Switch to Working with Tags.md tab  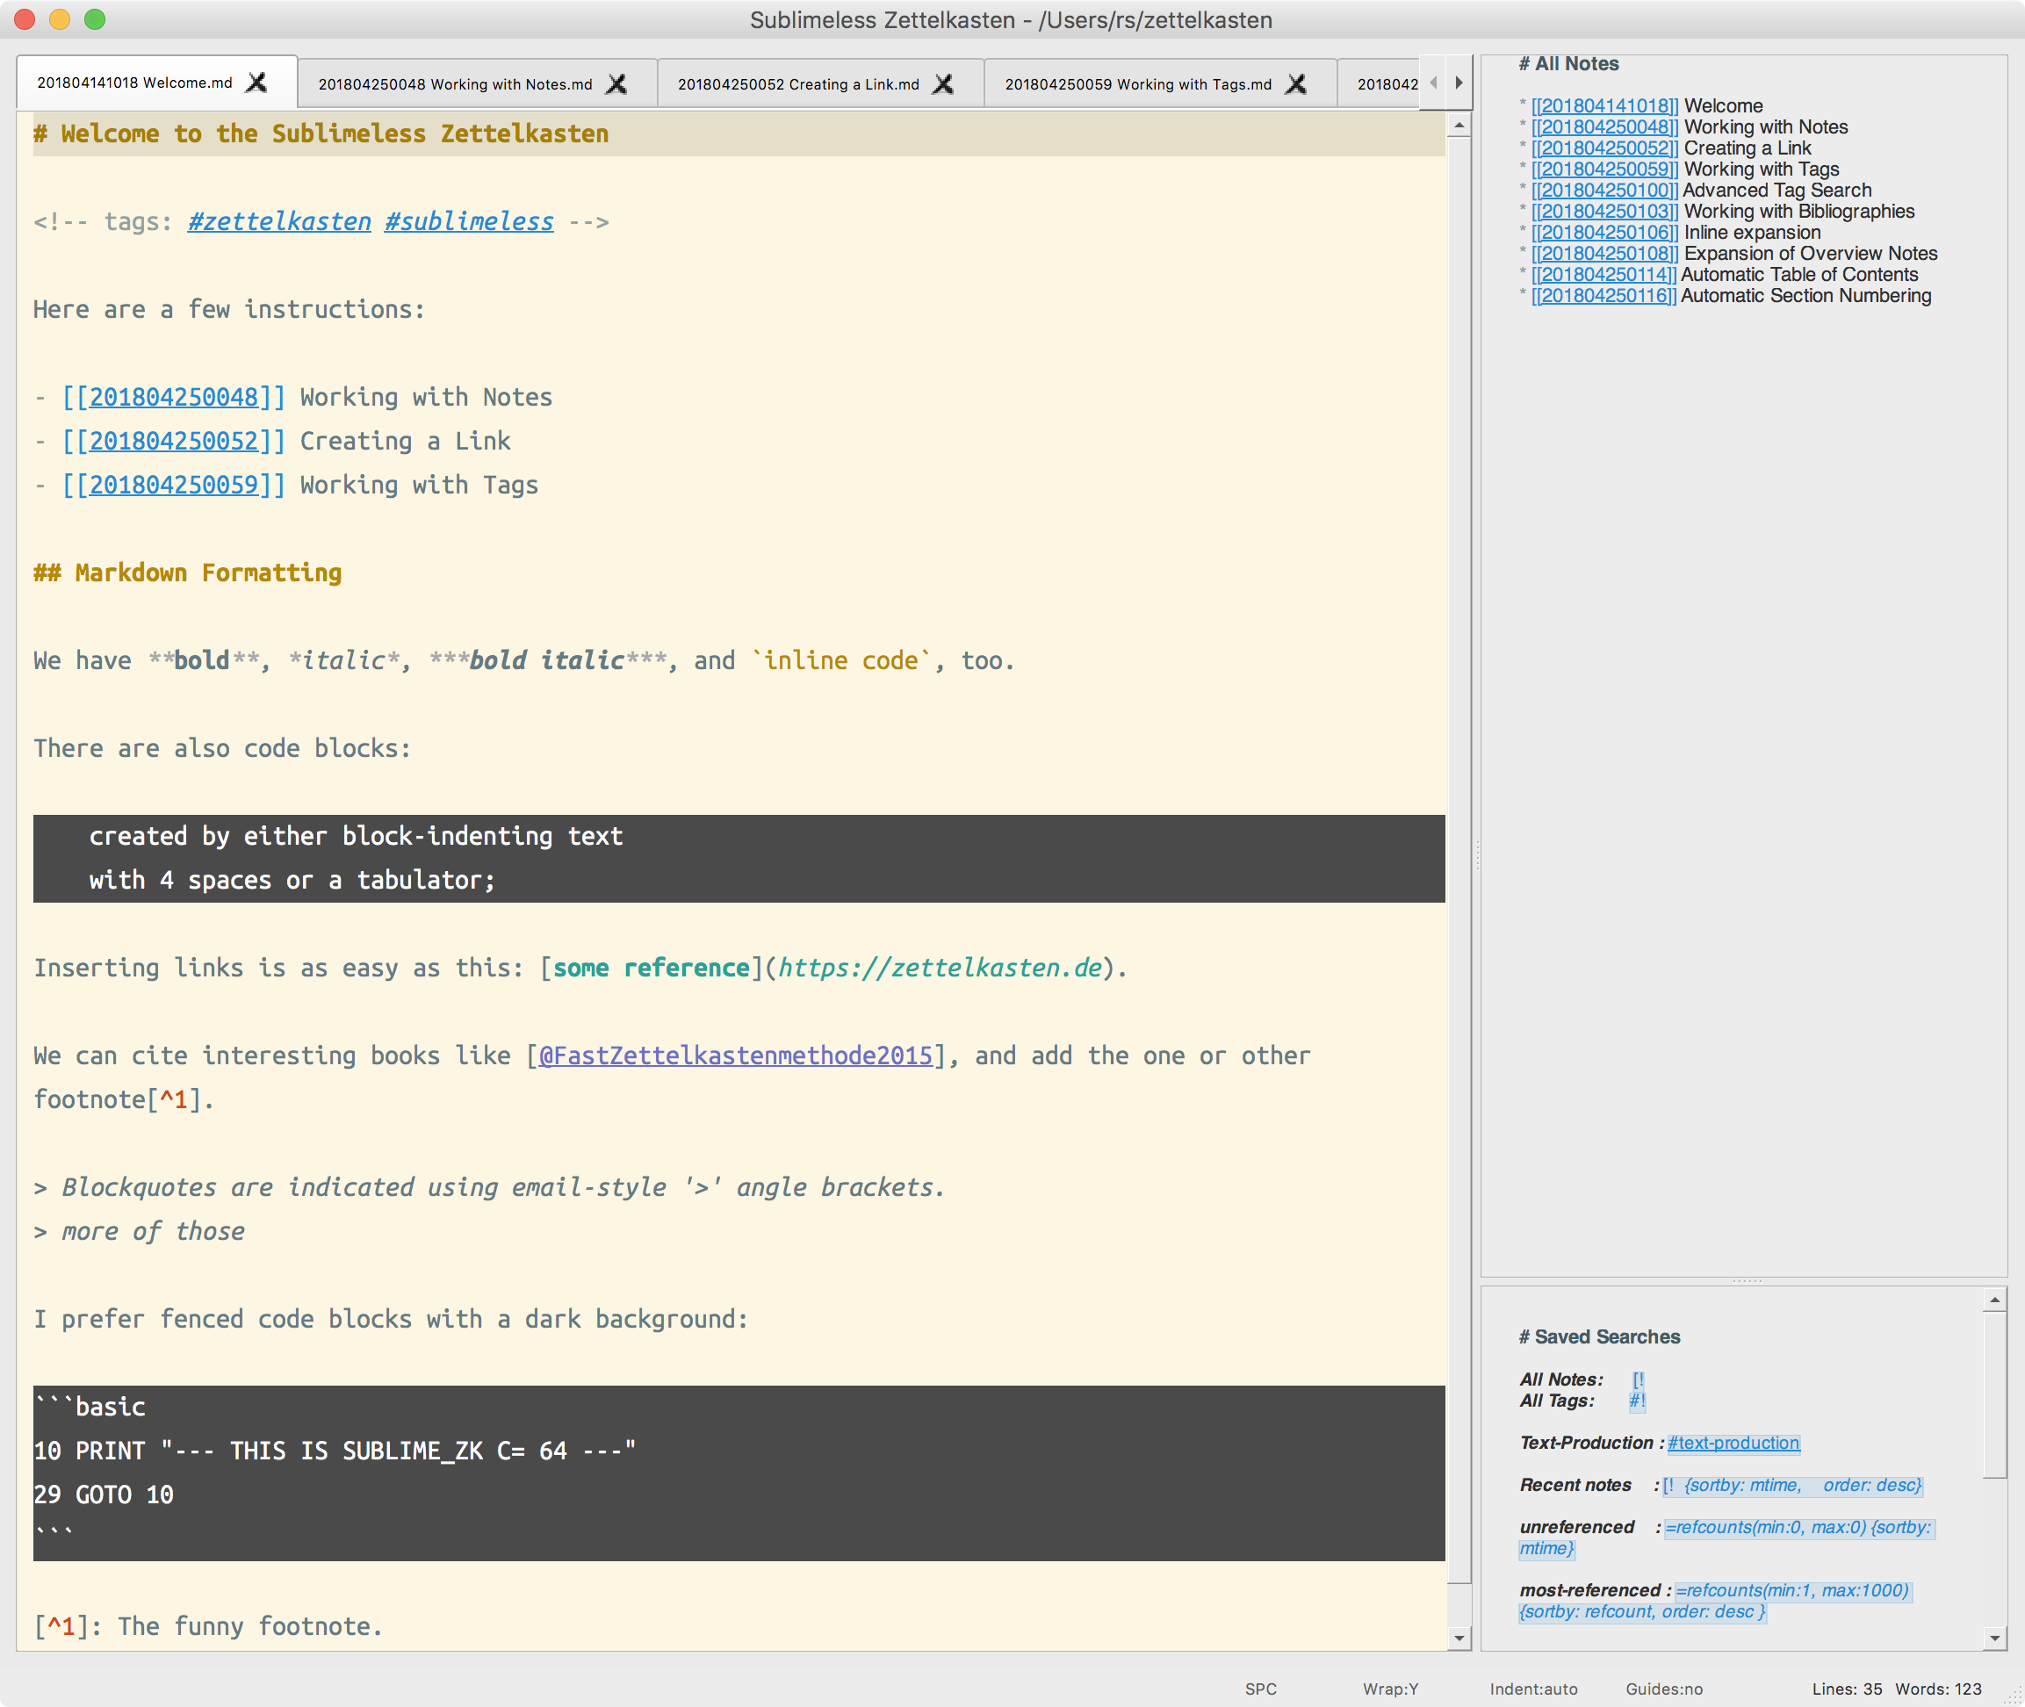click(x=1137, y=85)
